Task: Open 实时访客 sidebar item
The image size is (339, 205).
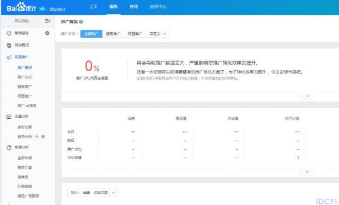Action: point(25,127)
